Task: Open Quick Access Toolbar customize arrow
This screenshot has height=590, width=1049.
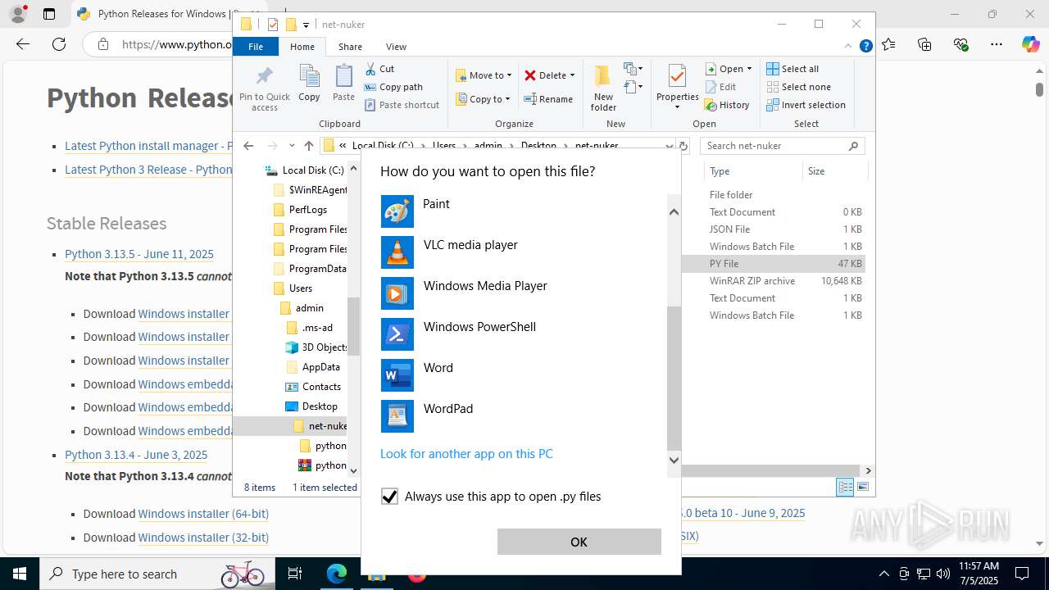Action: coord(306,25)
